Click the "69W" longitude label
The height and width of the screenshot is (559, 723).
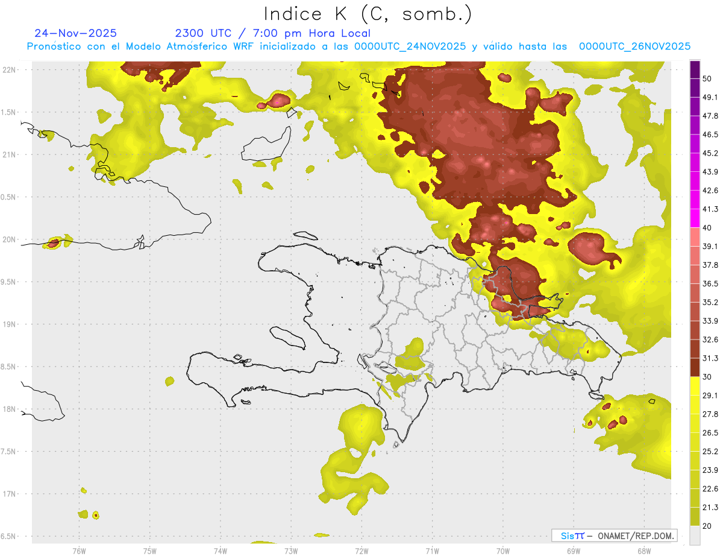[573, 551]
